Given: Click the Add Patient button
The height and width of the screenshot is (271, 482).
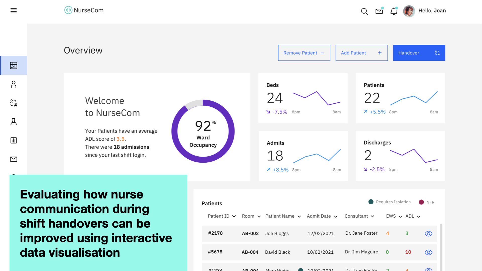Looking at the screenshot, I should pos(361,53).
